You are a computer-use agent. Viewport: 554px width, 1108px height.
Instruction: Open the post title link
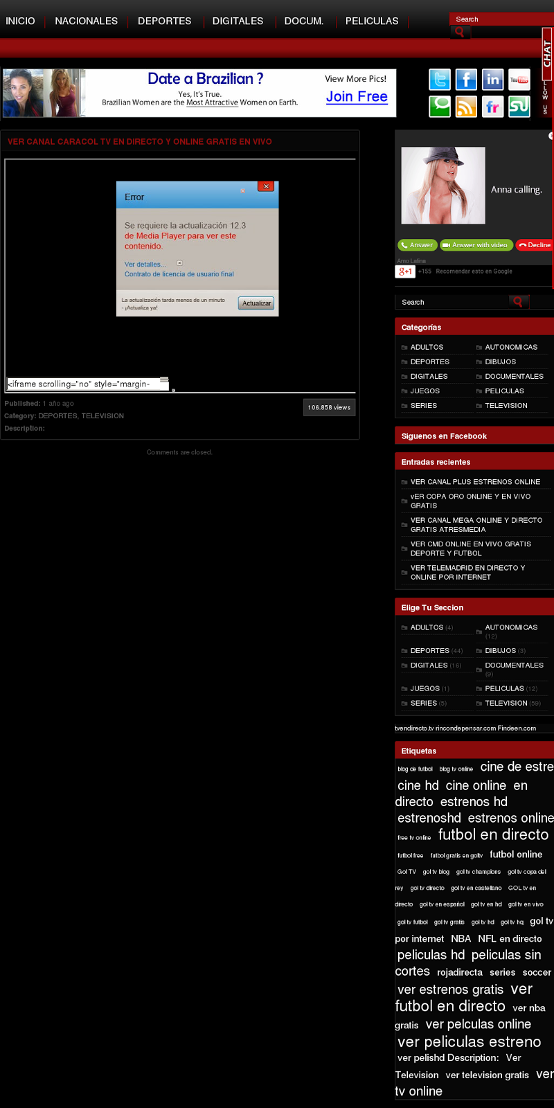click(140, 141)
